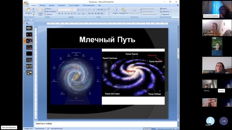
Task: Click the zoom in plus icon
Action: (x=172, y=129)
